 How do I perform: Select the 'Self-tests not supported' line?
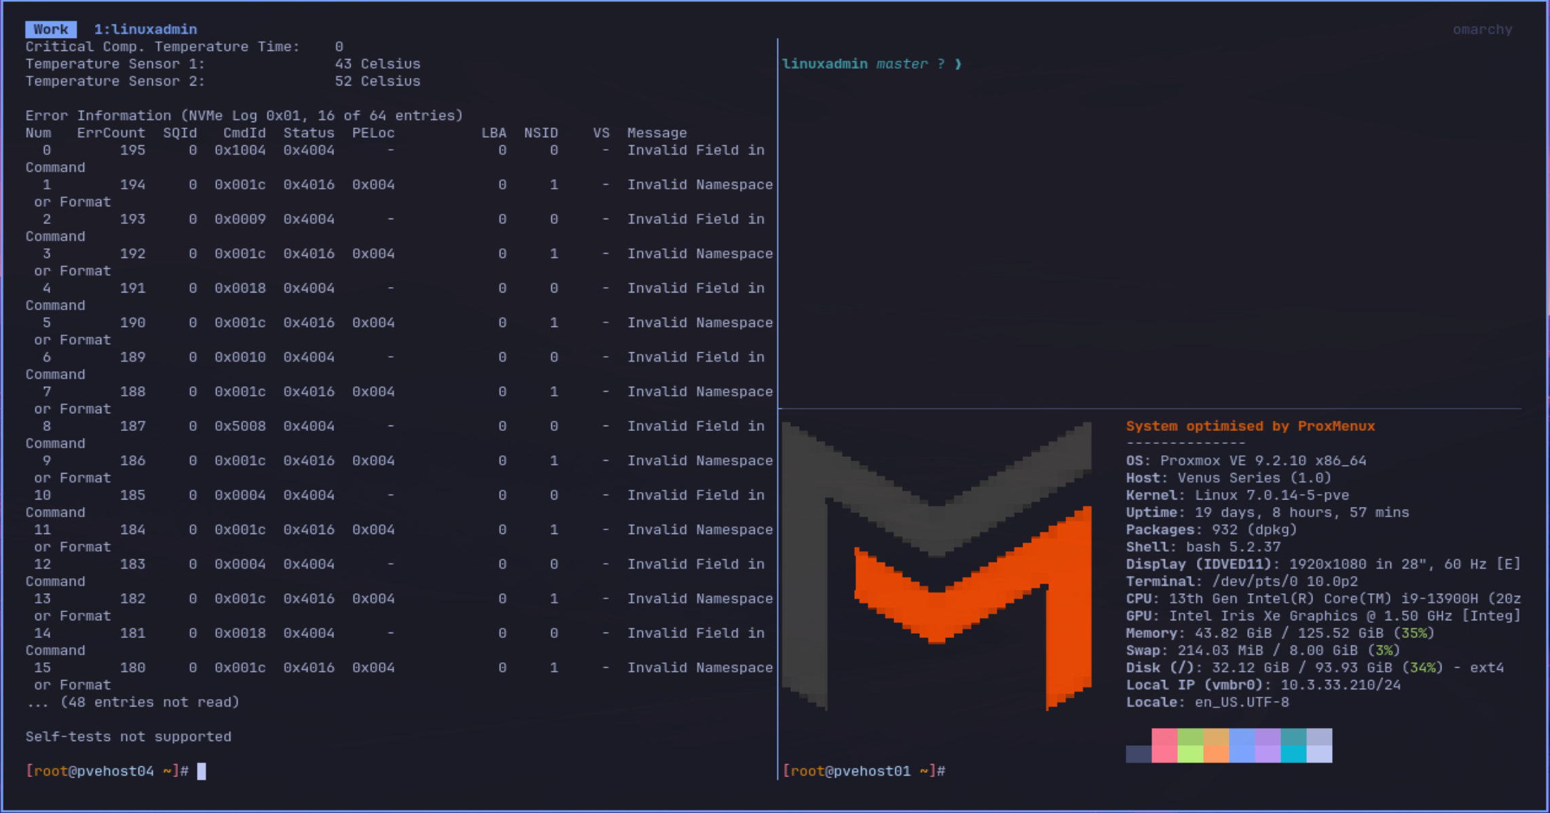tap(128, 737)
